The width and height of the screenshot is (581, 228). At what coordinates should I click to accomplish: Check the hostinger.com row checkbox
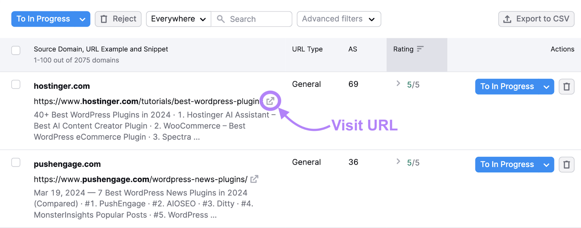(x=16, y=84)
